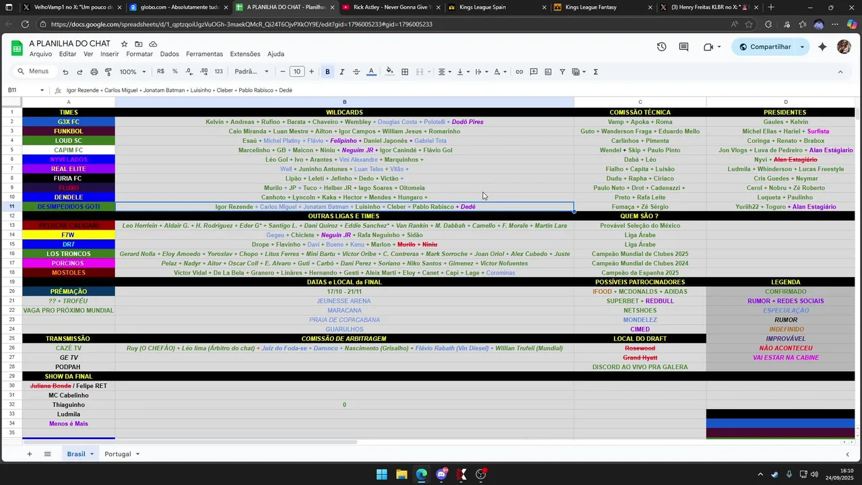Increase font size plus button

[310, 72]
